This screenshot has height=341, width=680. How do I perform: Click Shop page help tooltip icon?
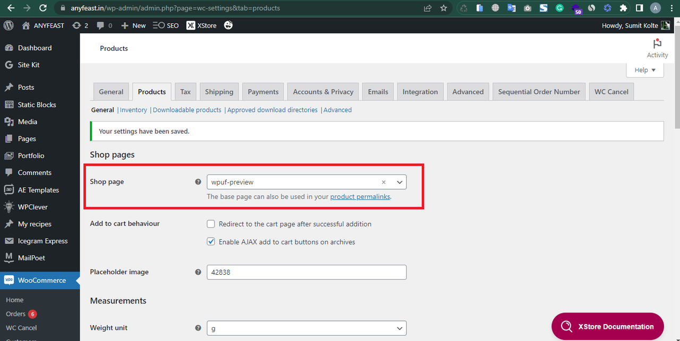[x=198, y=182]
